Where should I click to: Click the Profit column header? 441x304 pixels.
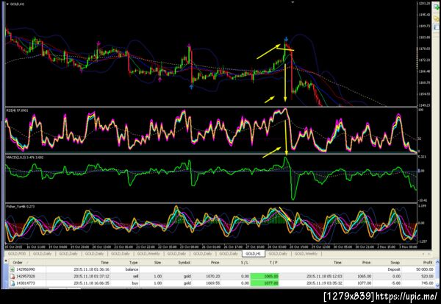(428, 263)
